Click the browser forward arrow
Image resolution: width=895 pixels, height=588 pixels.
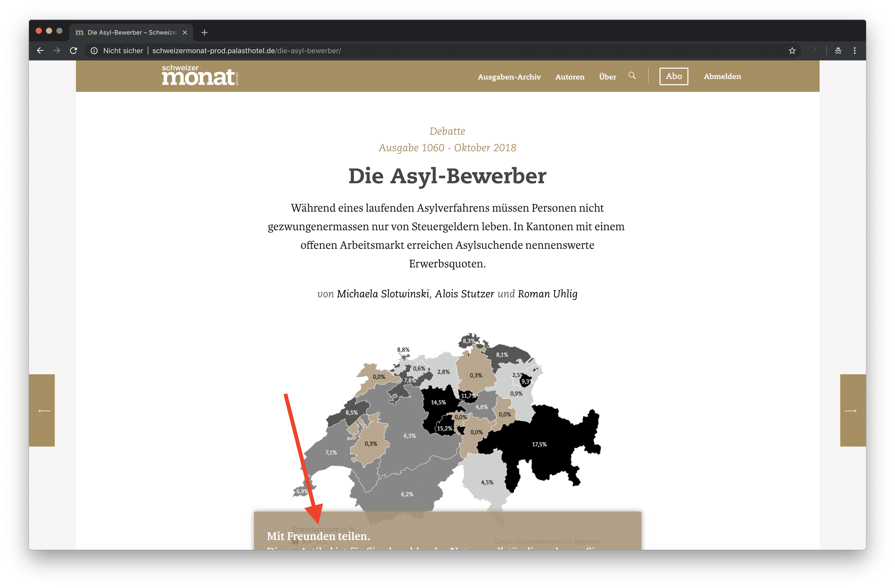click(x=57, y=51)
